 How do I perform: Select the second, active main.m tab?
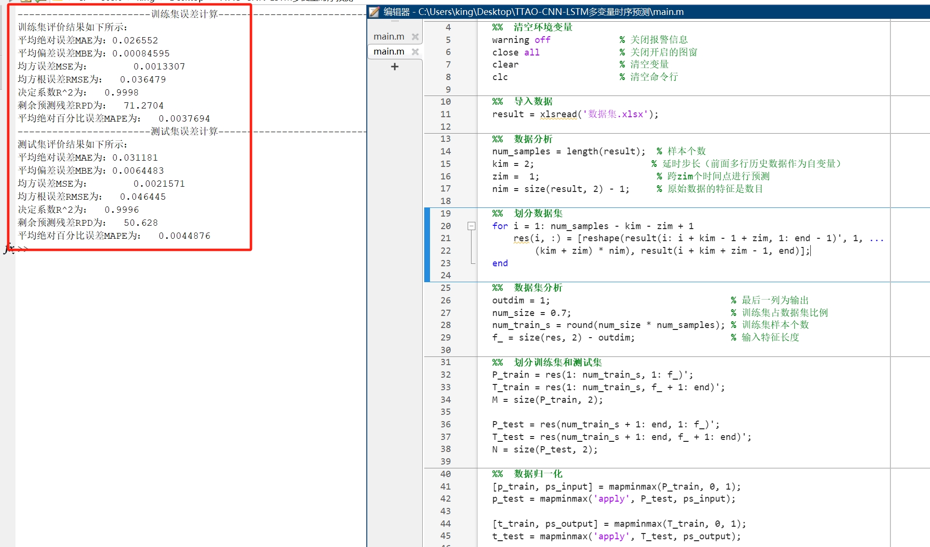pyautogui.click(x=389, y=52)
